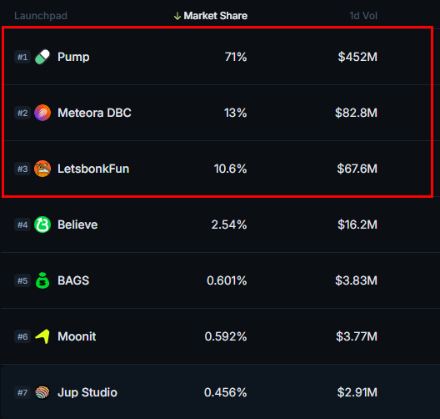Viewport: 440px width, 419px height.
Task: Sort by Launchpad column header
Action: pyautogui.click(x=41, y=16)
